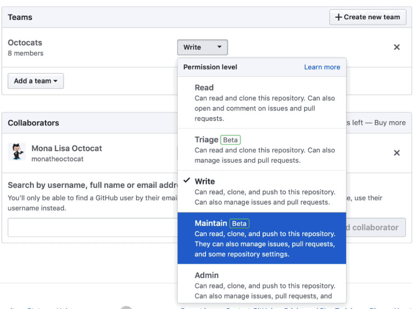Open the Write permission dropdown

pos(202,47)
